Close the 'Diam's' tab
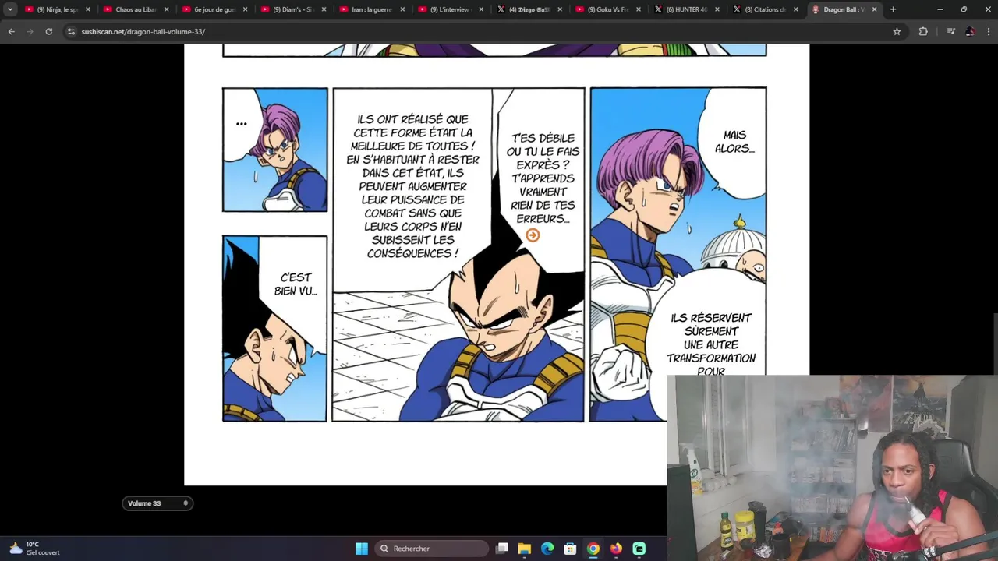Image resolution: width=998 pixels, height=561 pixels. [324, 9]
